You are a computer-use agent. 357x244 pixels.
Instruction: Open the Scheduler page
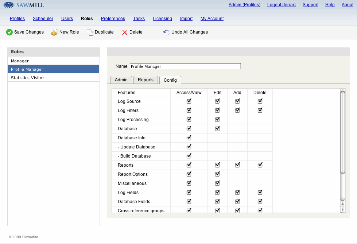click(43, 19)
